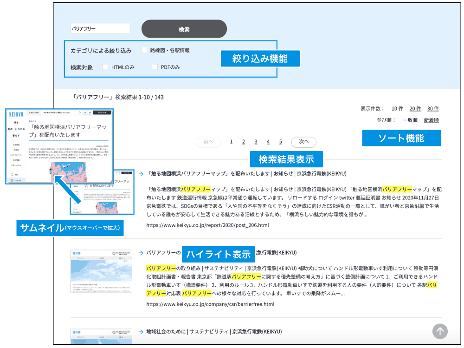Go to results page 4
The image size is (464, 348).
[268, 142]
